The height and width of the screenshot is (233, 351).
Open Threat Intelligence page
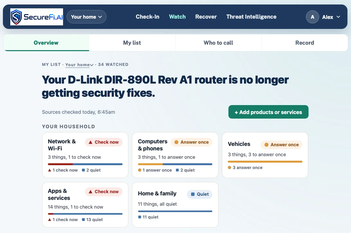(x=251, y=17)
